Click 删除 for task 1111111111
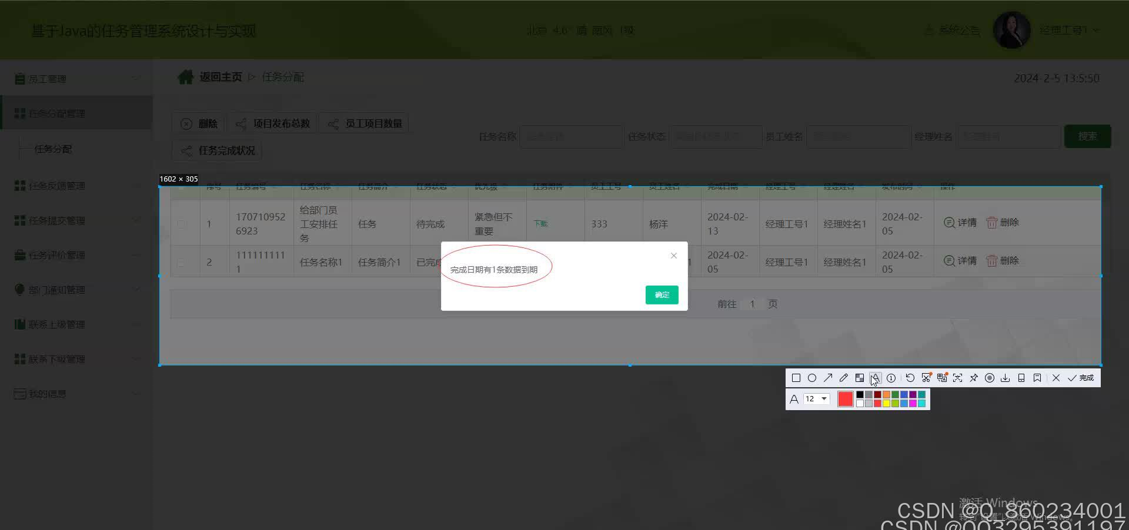Screen dimensions: 1129x530 tap(1003, 261)
